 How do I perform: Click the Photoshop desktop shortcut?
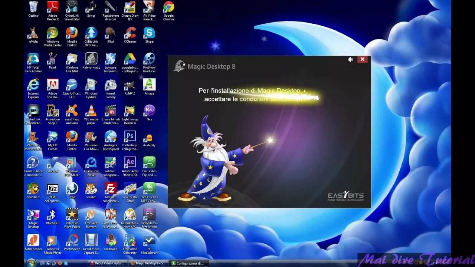[x=130, y=140]
